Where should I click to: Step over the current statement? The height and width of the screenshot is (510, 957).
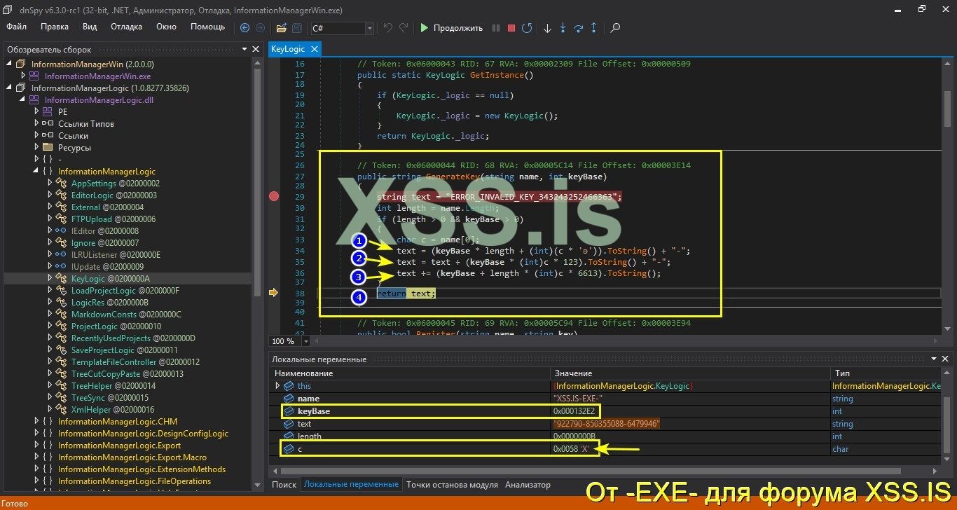pyautogui.click(x=579, y=28)
